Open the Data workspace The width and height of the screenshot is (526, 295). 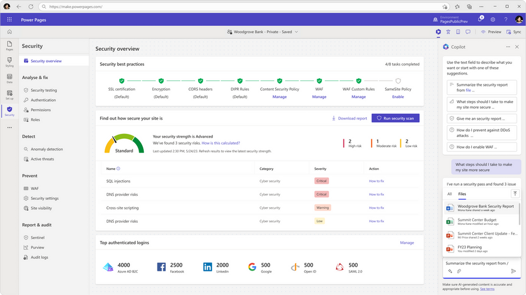pos(10,79)
